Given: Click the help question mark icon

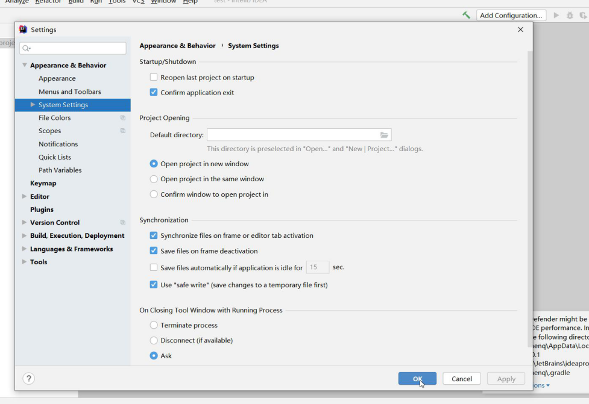Looking at the screenshot, I should tap(28, 378).
